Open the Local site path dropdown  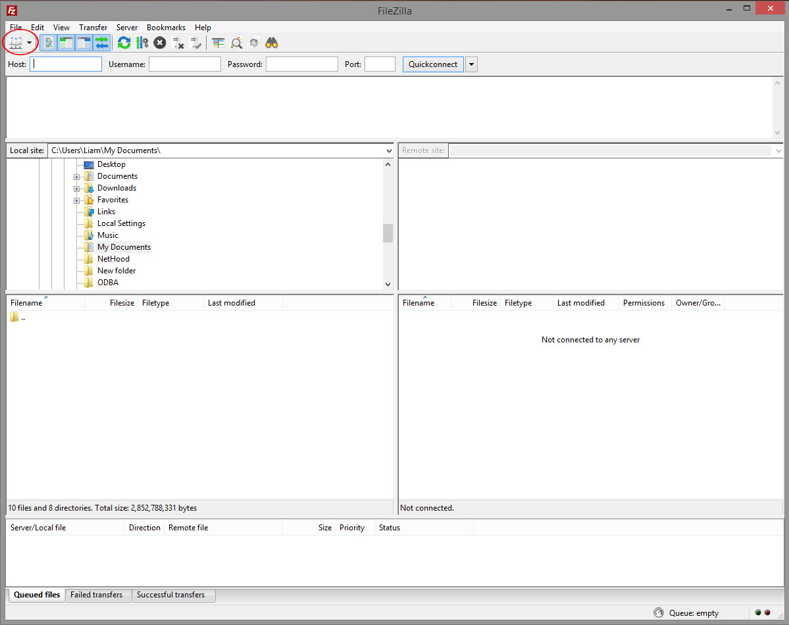(388, 151)
